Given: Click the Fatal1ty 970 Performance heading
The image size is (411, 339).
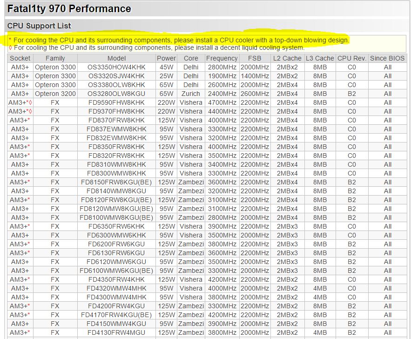Looking at the screenshot, I should [69, 9].
